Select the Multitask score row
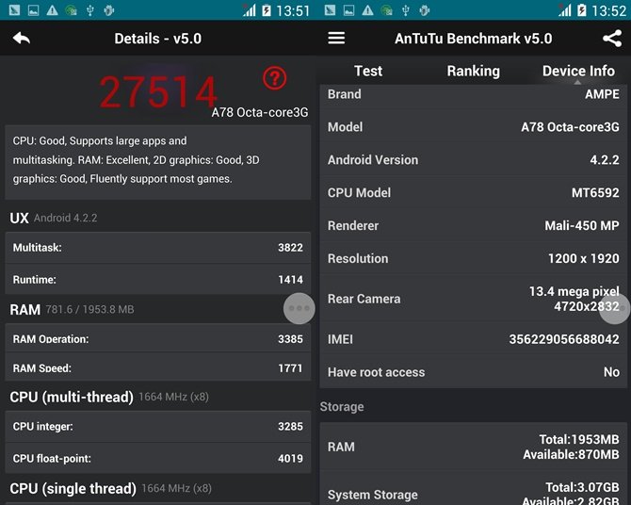 coord(158,247)
